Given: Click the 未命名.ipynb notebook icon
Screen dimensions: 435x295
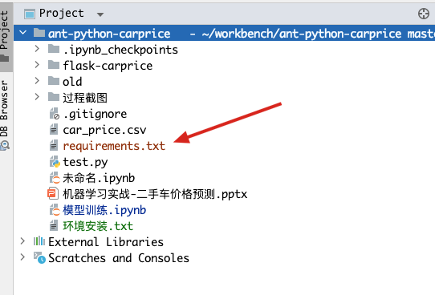Looking at the screenshot, I should click(x=55, y=178).
